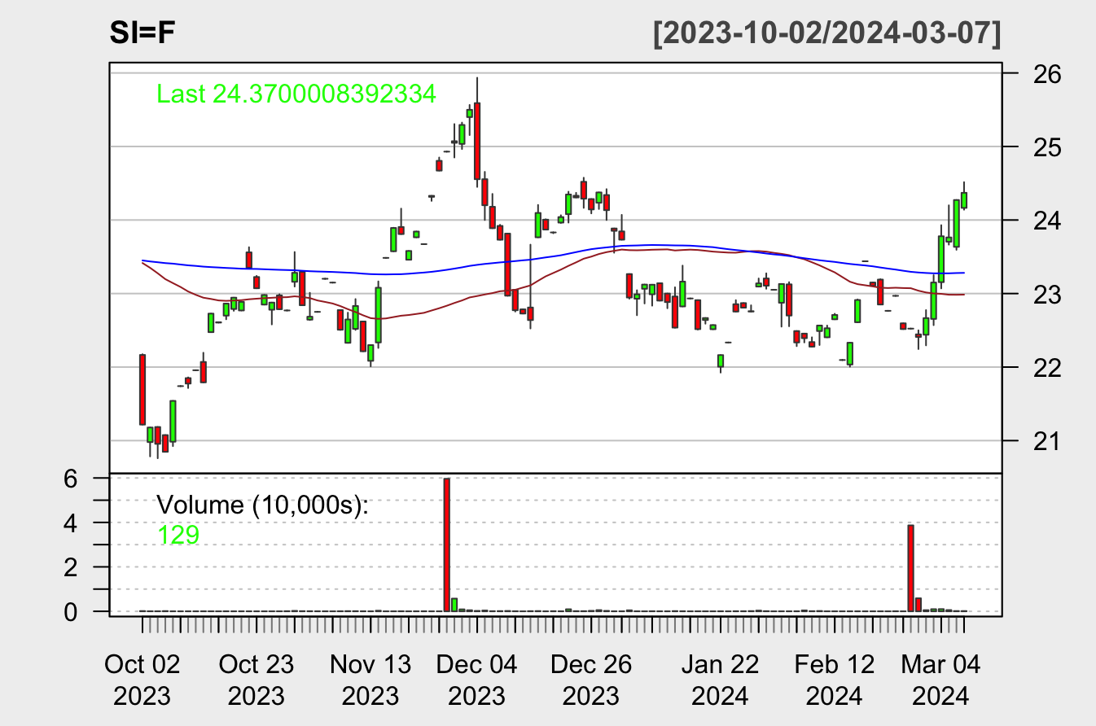This screenshot has width=1096, height=726.
Task: Select the date range label 2023-10-02/2024-03-07
Action: (826, 34)
